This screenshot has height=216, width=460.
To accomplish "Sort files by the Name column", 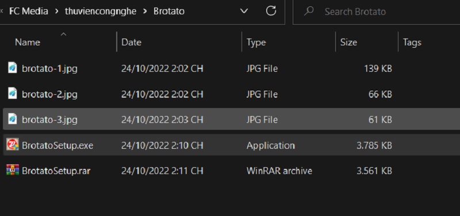I will 27,42.
